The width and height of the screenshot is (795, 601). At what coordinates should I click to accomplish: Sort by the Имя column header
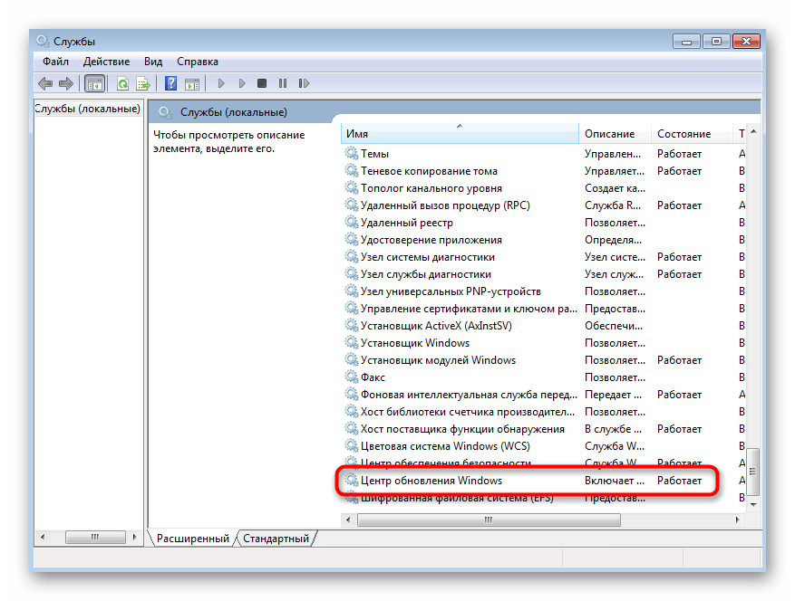tap(460, 134)
